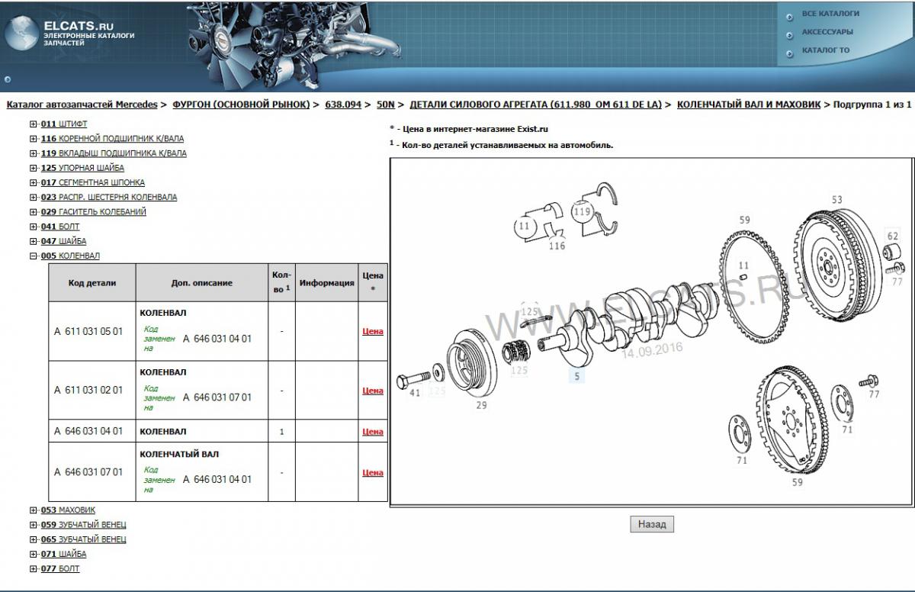Select highlighted part number 5 crankshaft label
Screen dimensions: 915x592
tap(576, 375)
